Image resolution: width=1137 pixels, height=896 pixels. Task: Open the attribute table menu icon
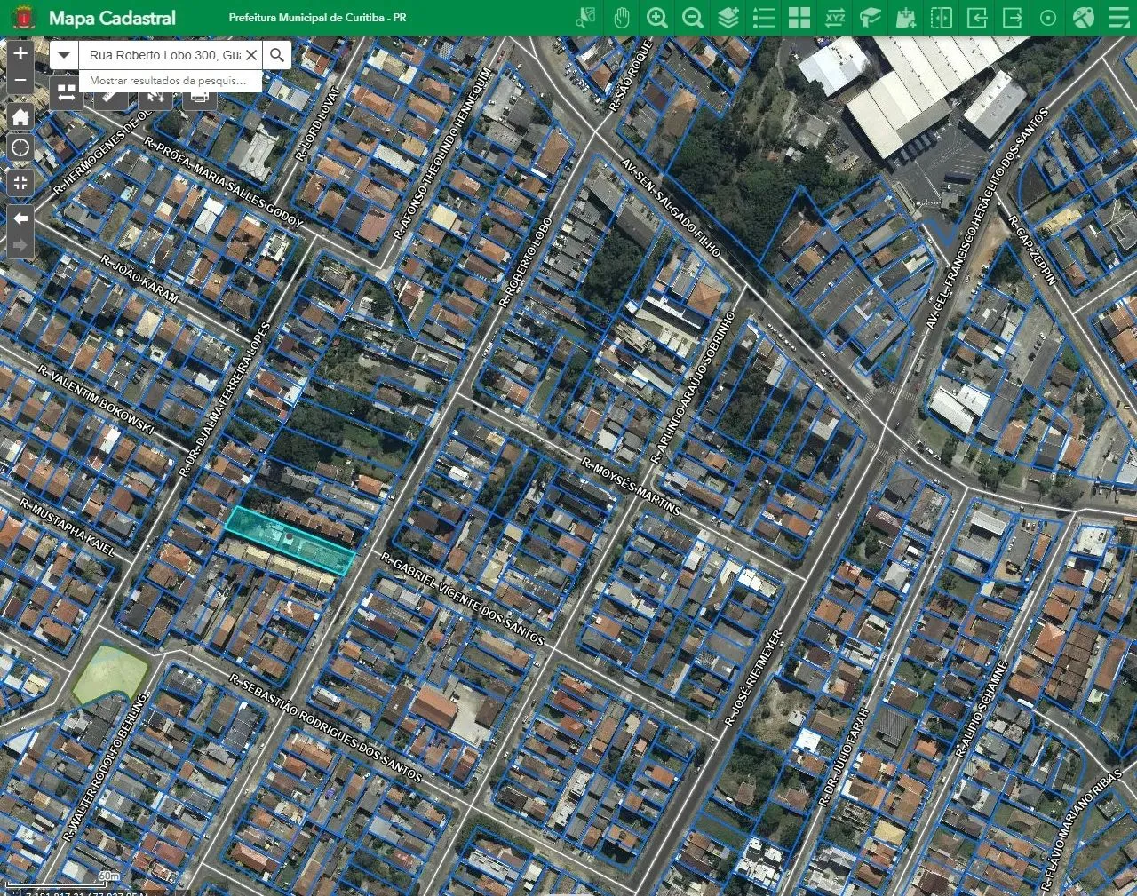(1118, 18)
